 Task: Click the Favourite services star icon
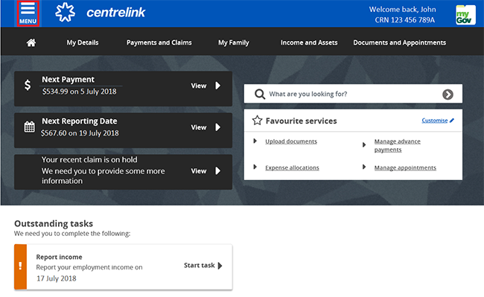[x=257, y=121]
